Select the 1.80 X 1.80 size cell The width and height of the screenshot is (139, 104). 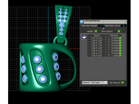coord(96,48)
